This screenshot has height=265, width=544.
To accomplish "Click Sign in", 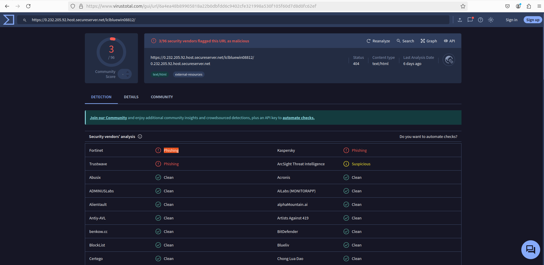I will pyautogui.click(x=511, y=20).
